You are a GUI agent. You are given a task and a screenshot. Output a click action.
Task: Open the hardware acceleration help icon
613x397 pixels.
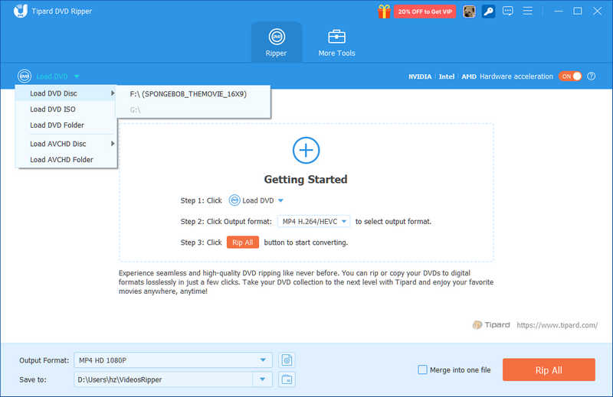(x=591, y=76)
